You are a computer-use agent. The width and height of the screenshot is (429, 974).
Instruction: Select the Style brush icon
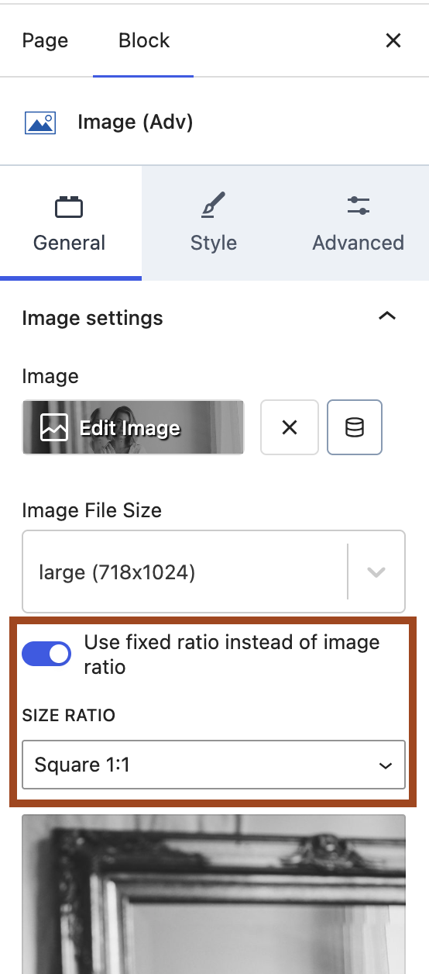pos(213,206)
